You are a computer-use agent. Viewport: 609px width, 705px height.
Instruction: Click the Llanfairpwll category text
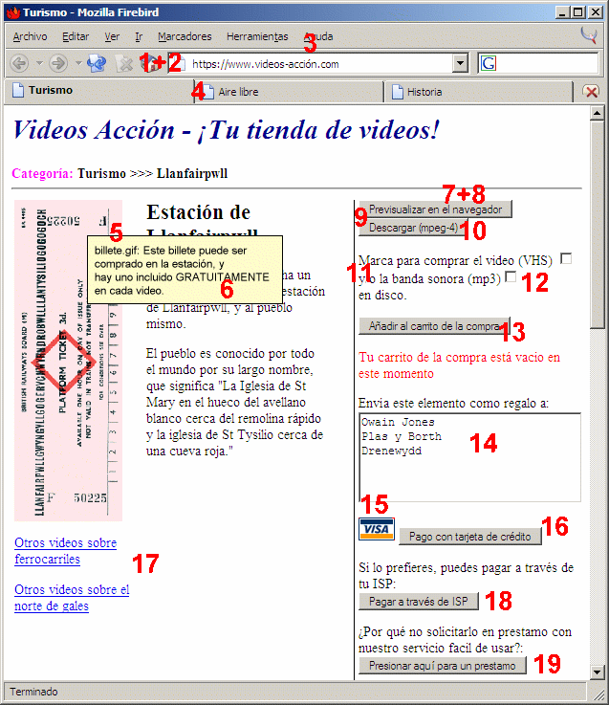click(x=192, y=173)
